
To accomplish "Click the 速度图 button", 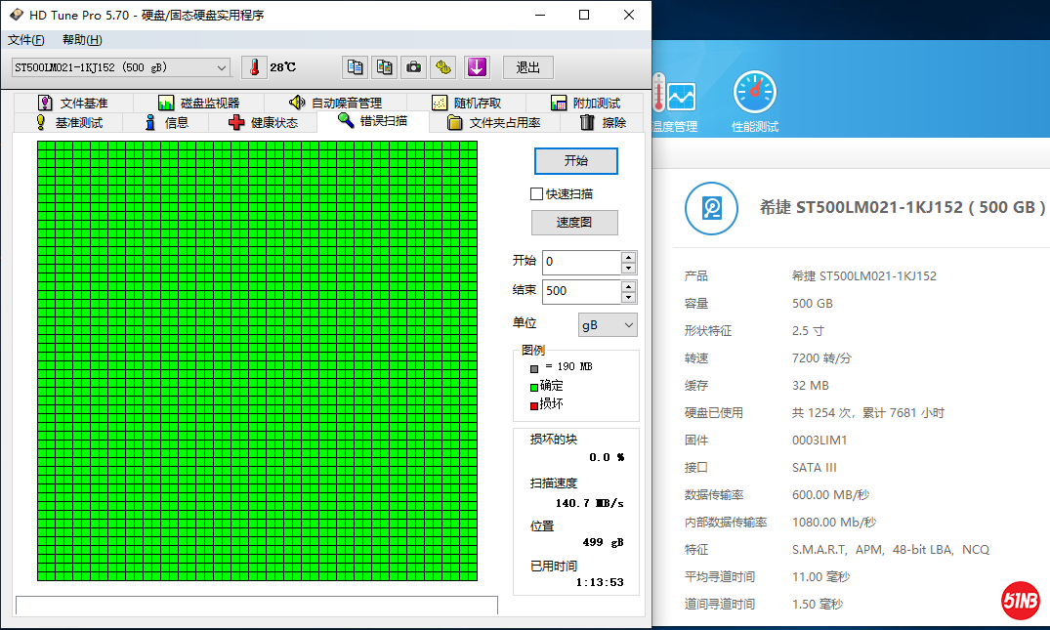I will tap(574, 223).
